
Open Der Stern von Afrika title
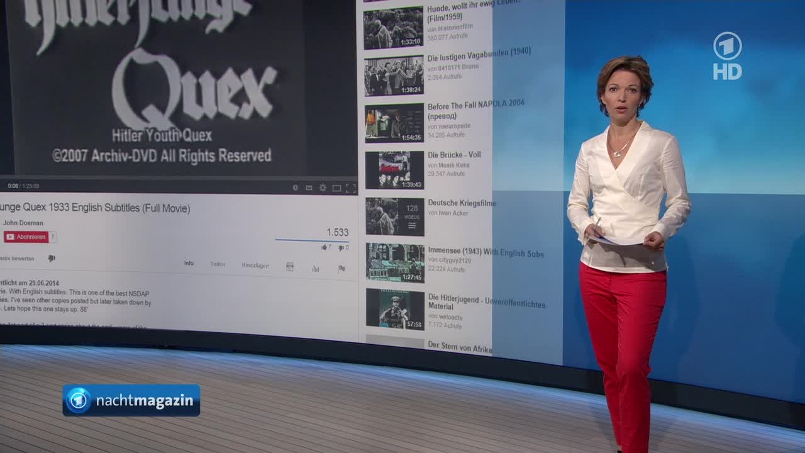pos(460,346)
